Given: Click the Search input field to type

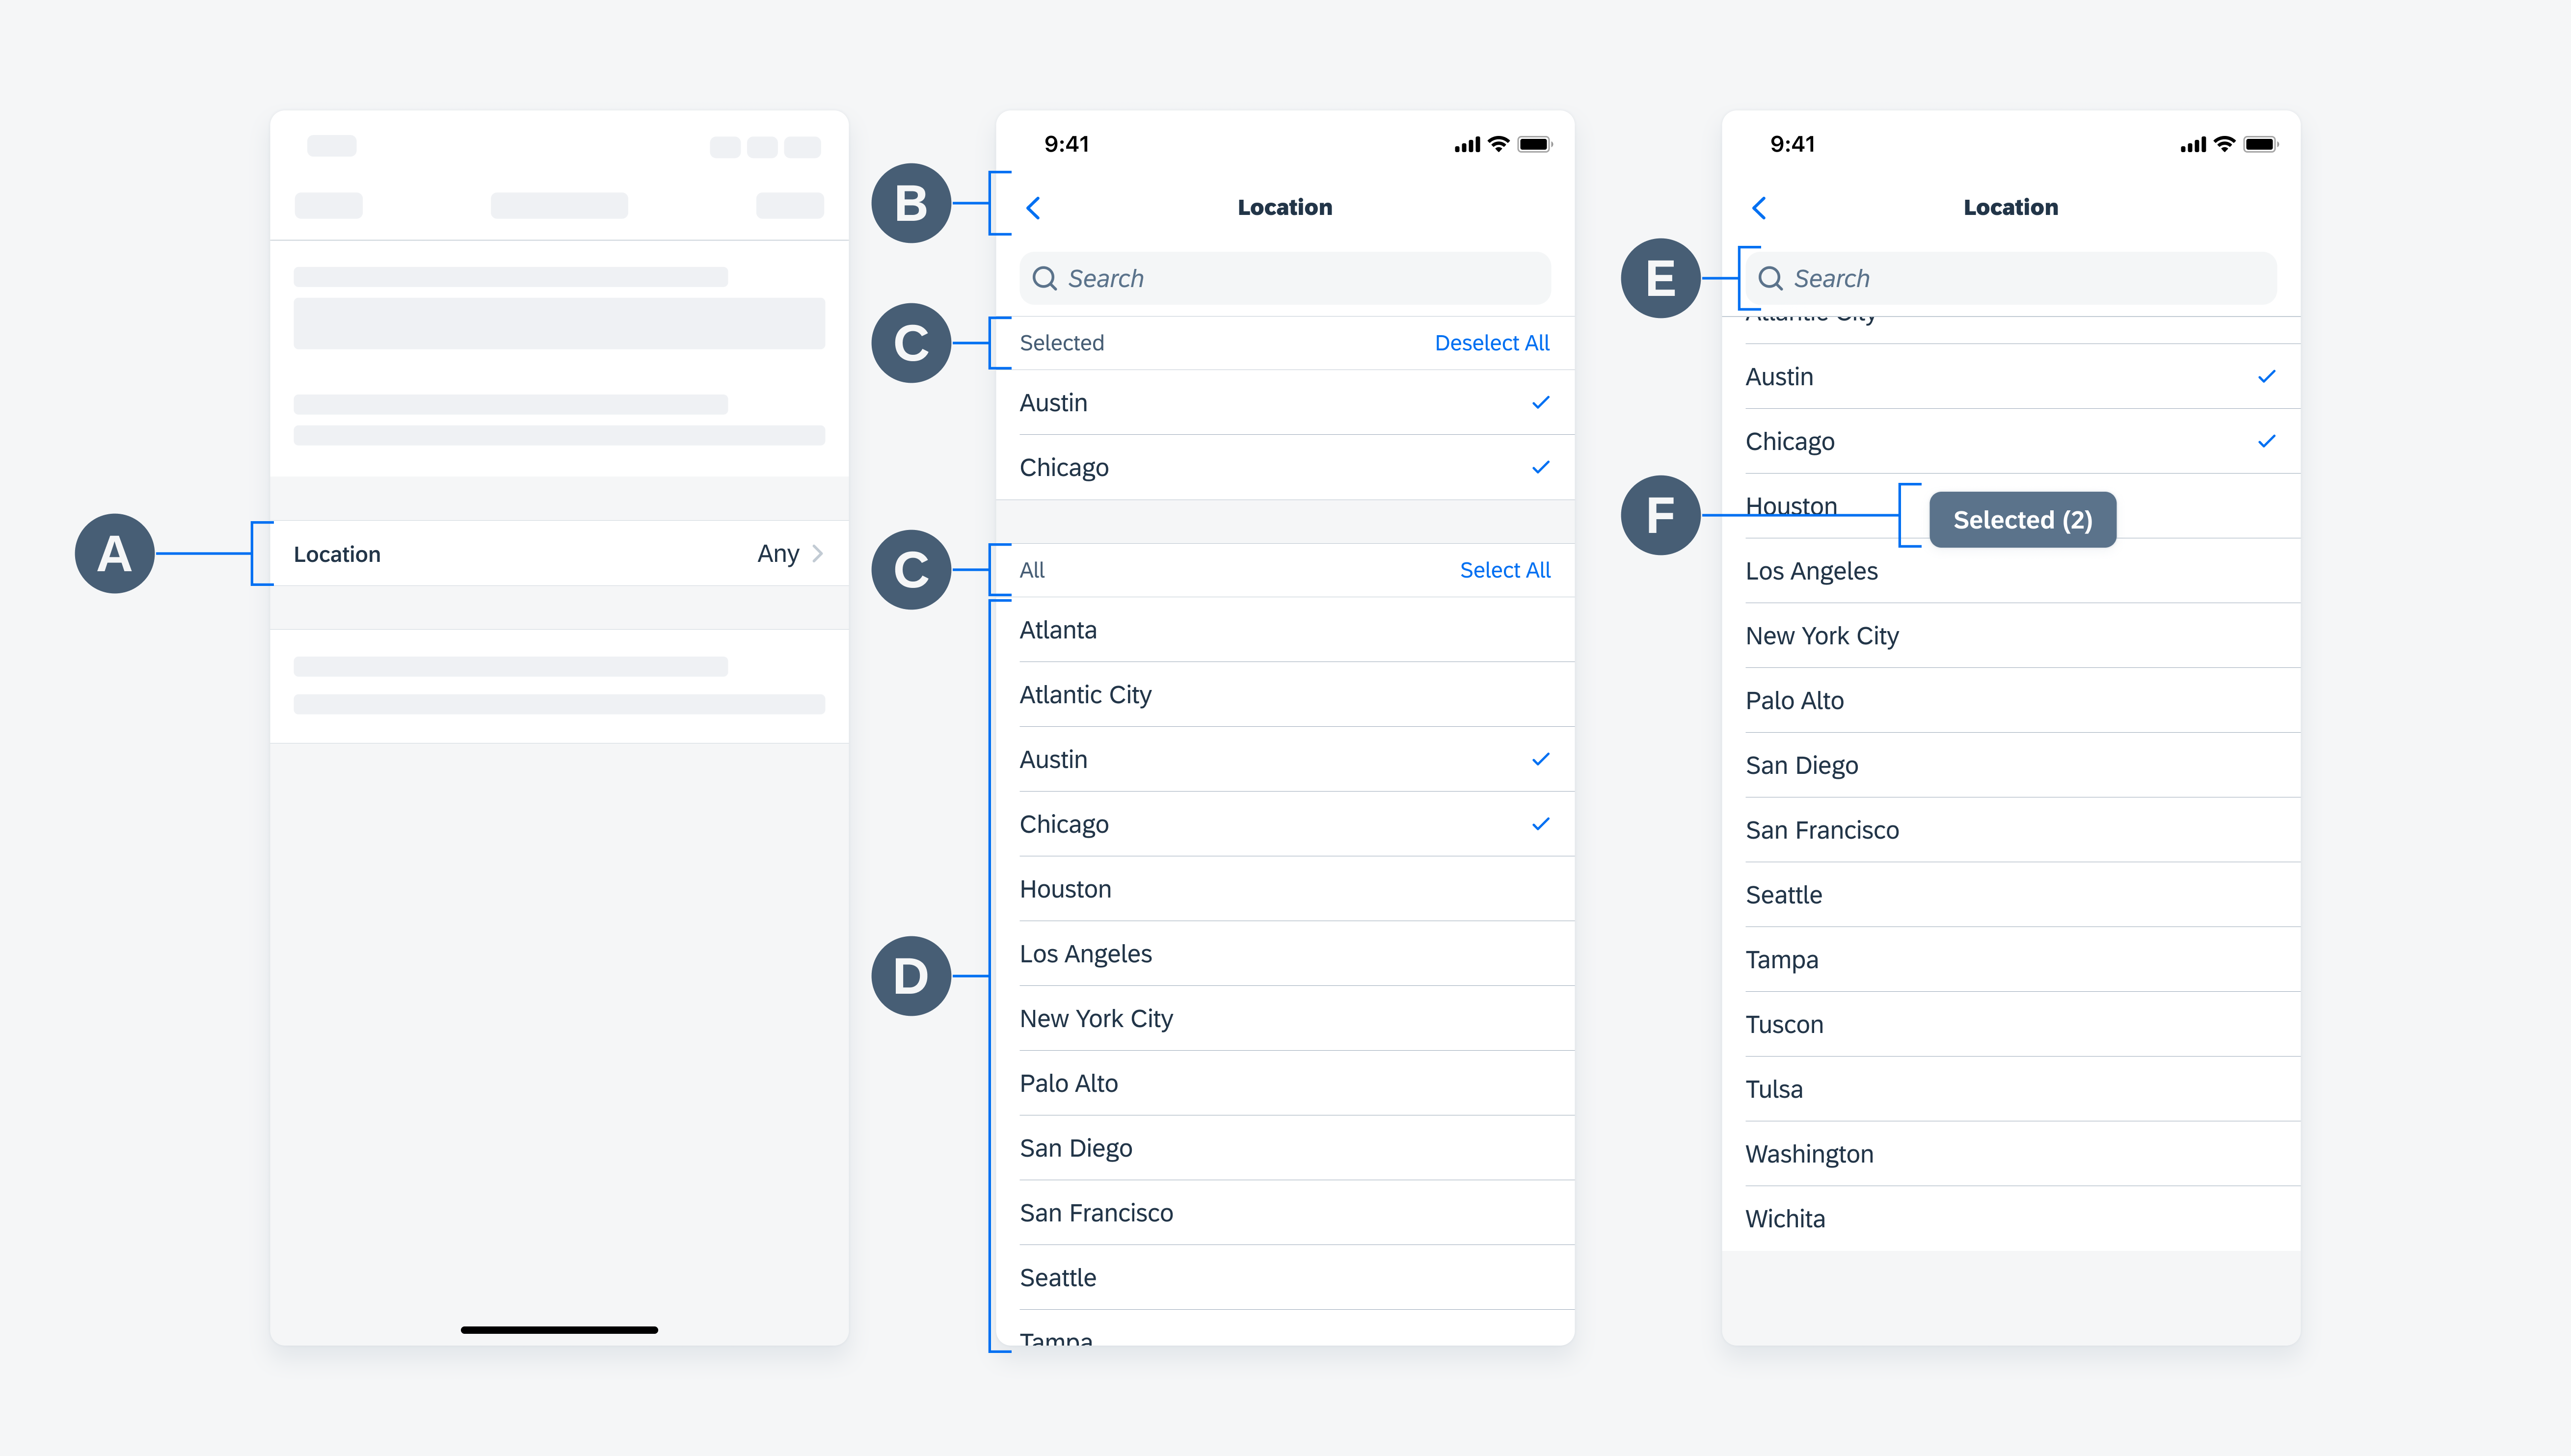Looking at the screenshot, I should (x=1284, y=277).
